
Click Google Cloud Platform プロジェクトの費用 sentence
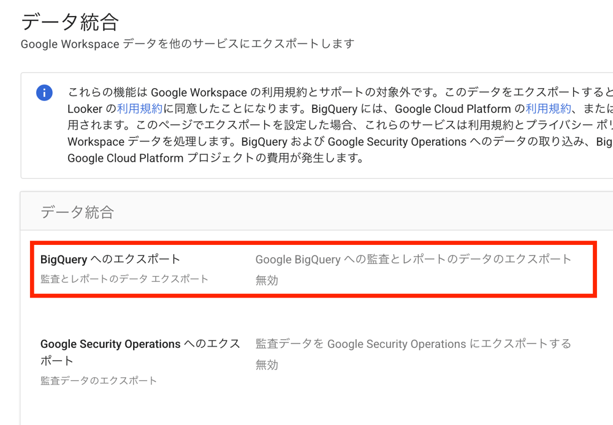pyautogui.click(x=216, y=158)
